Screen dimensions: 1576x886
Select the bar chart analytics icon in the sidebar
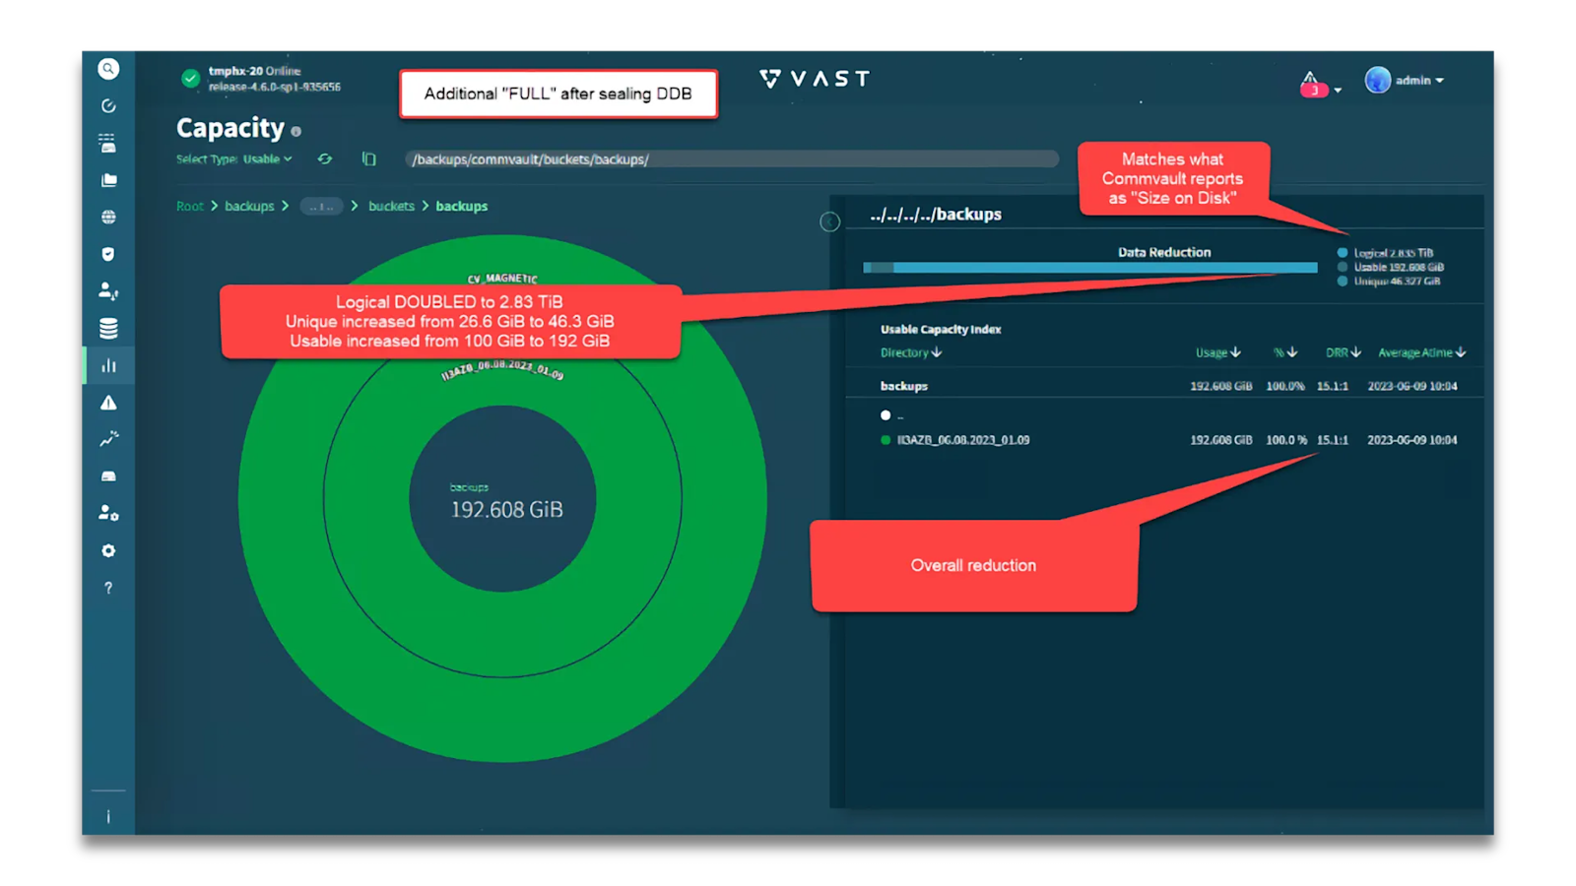108,365
